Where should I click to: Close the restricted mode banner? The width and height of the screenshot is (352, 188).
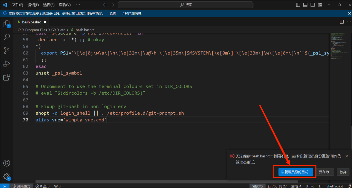tap(350, 13)
